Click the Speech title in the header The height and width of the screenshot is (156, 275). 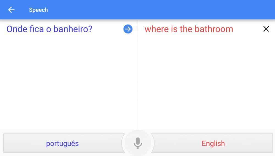[x=38, y=10]
